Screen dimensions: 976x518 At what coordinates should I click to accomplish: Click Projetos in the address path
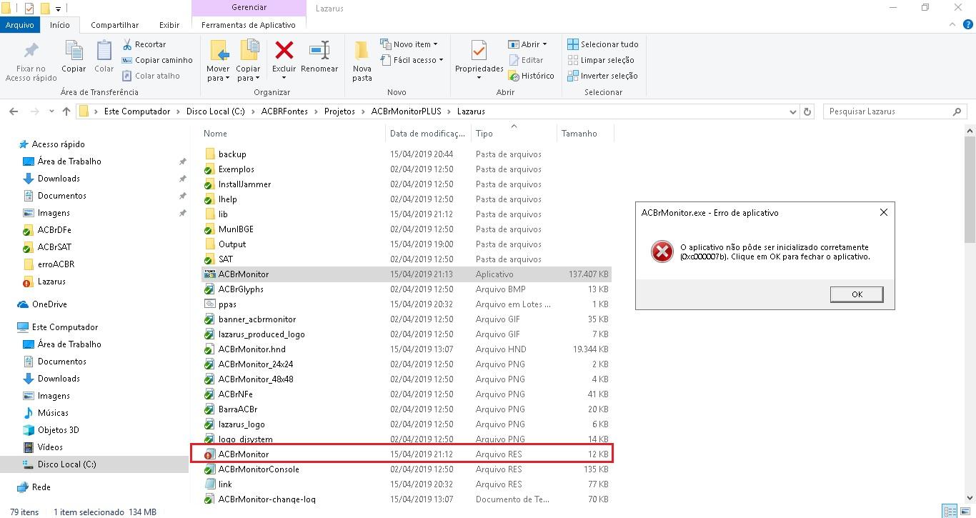[339, 111]
